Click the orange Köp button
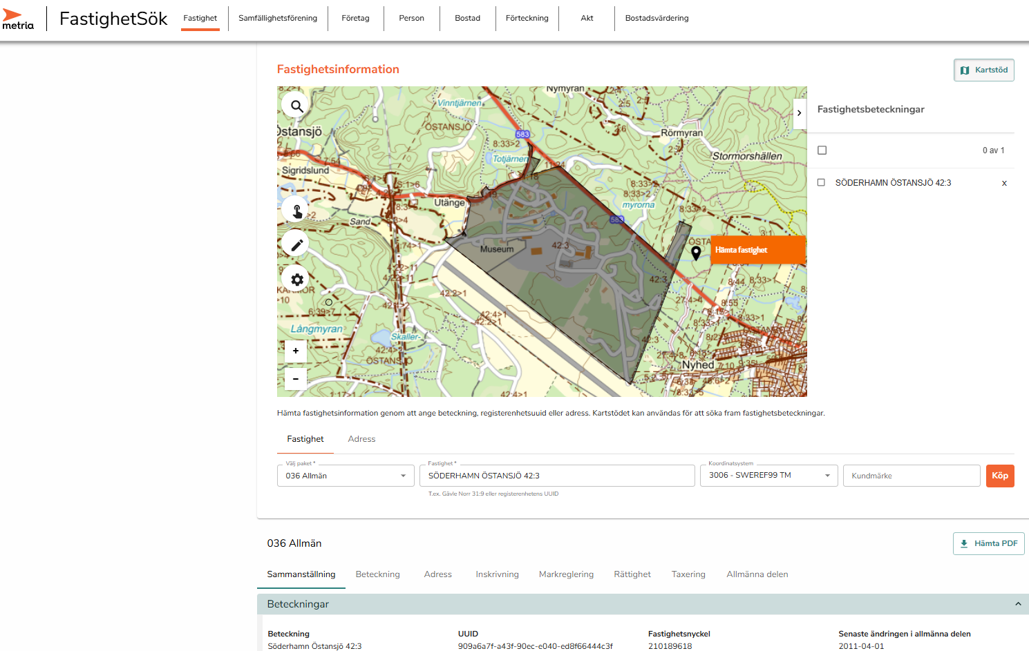1029x651 pixels. tap(999, 476)
